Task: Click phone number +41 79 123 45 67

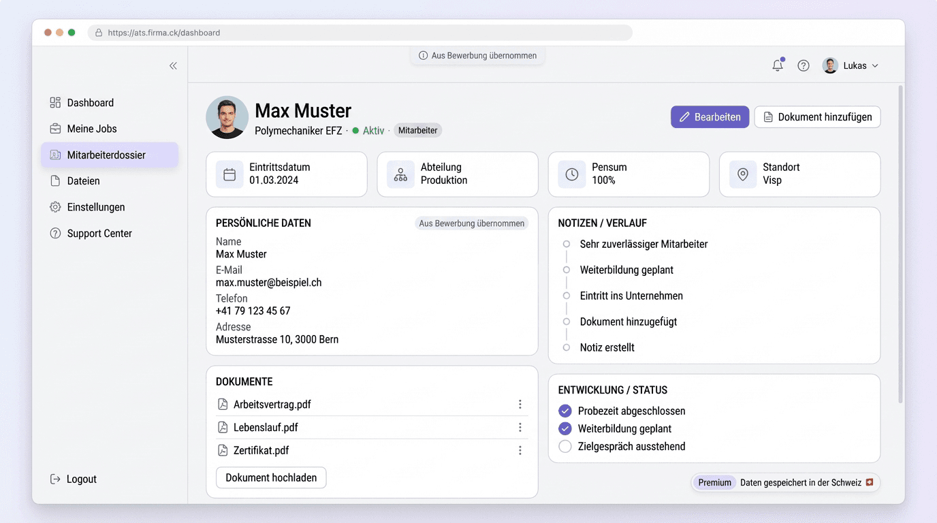Action: 253,311
